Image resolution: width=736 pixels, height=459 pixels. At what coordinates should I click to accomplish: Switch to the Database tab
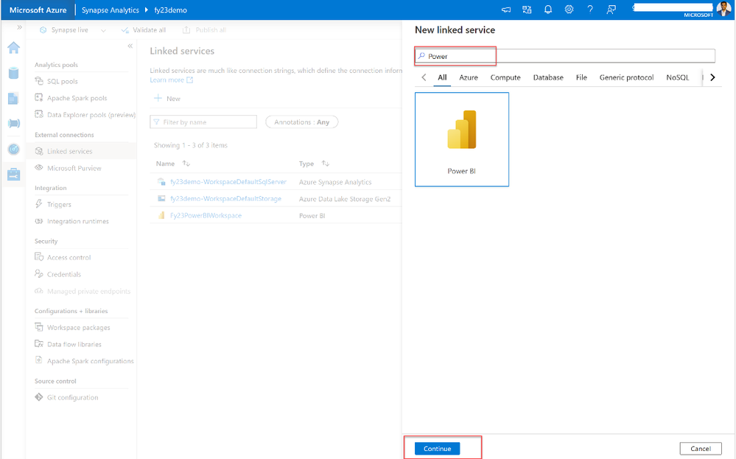coord(548,77)
